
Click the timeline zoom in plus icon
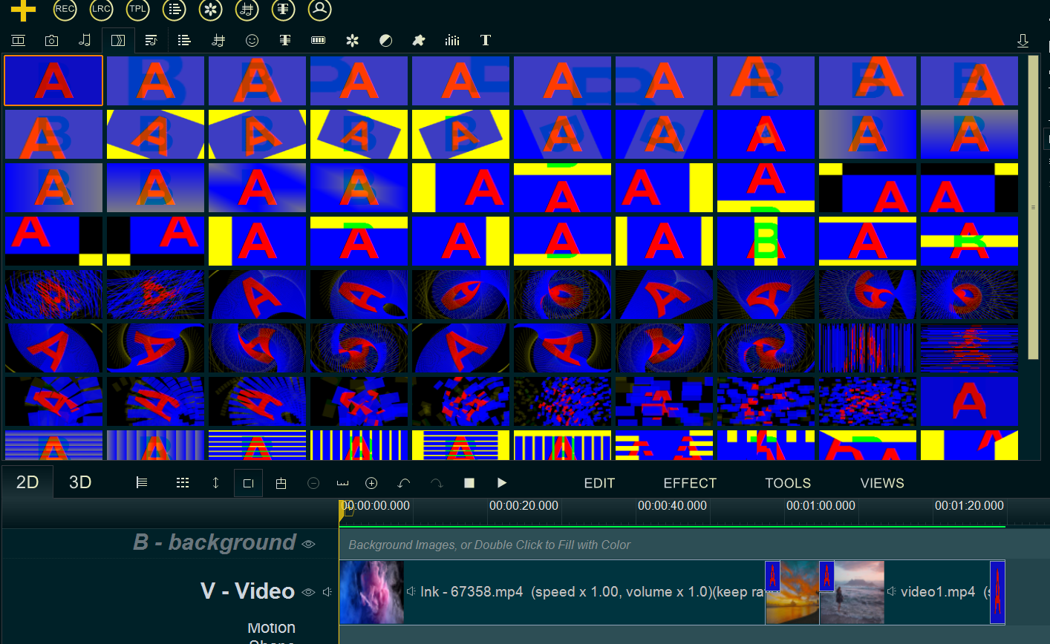tap(371, 483)
